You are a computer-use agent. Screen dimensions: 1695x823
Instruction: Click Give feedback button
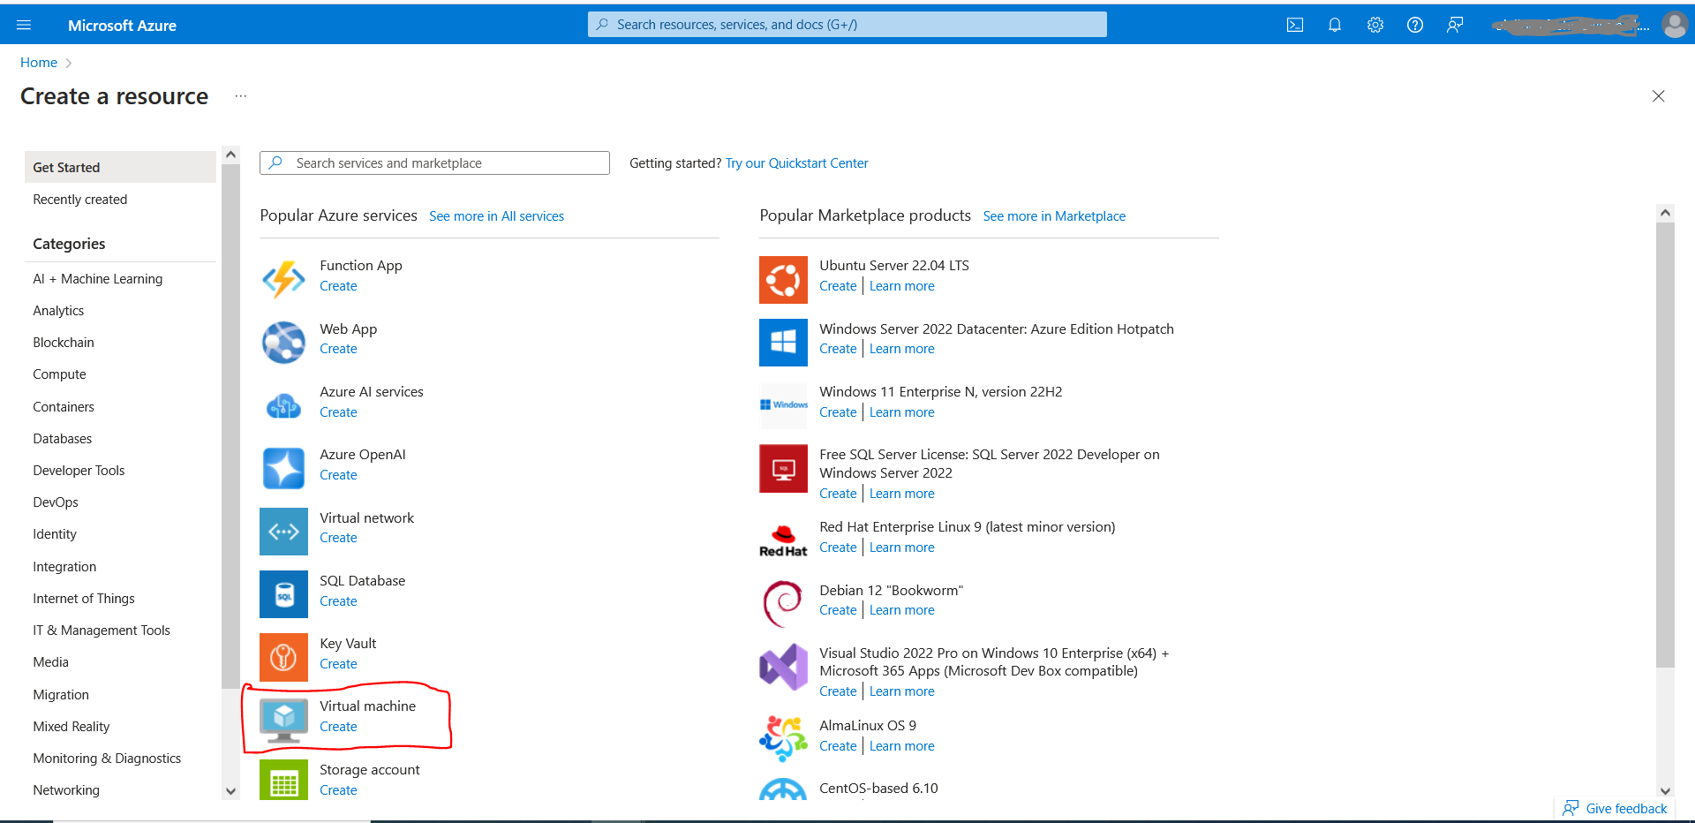coord(1615,809)
